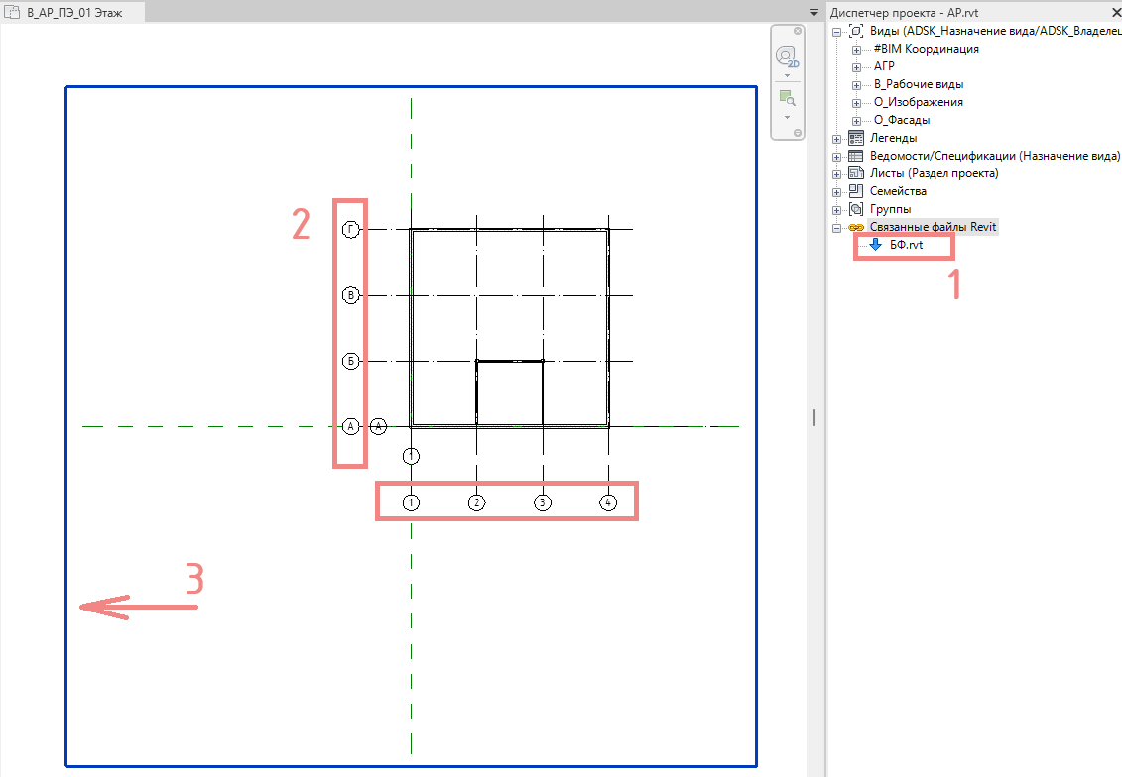Click the Группы groups icon
Viewport: 1122px width, 777px height.
coord(856,209)
